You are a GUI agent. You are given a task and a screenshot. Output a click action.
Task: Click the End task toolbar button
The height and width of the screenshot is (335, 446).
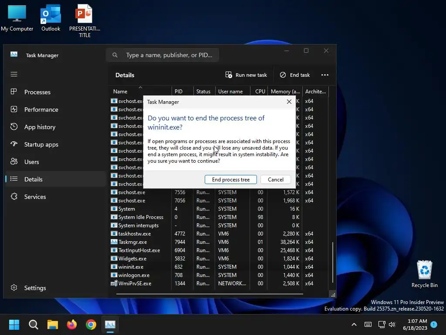pos(295,75)
